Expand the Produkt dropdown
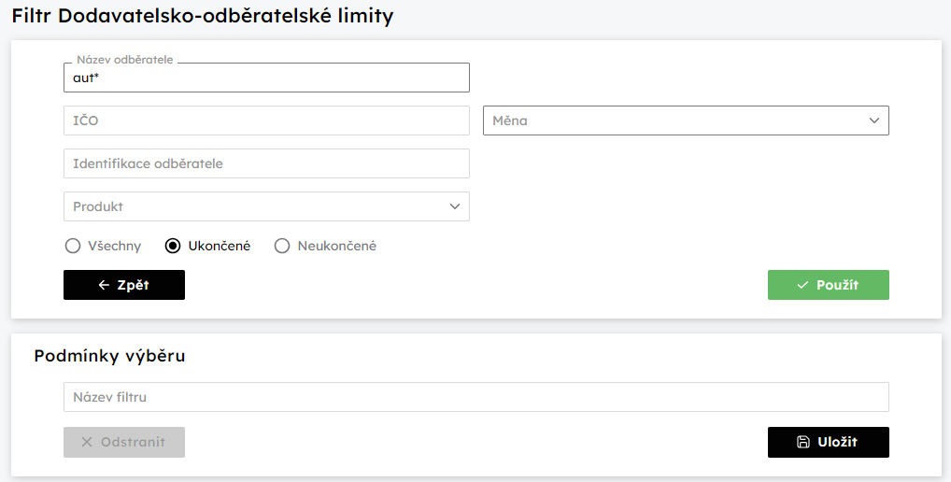Screen dimensions: 951x482 [266, 206]
